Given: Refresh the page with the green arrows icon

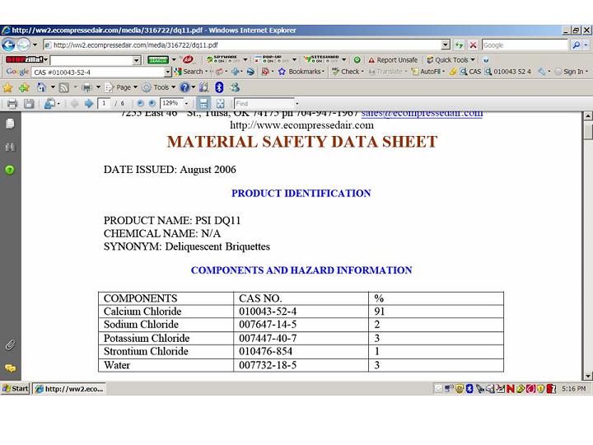Looking at the screenshot, I should click(x=459, y=45).
